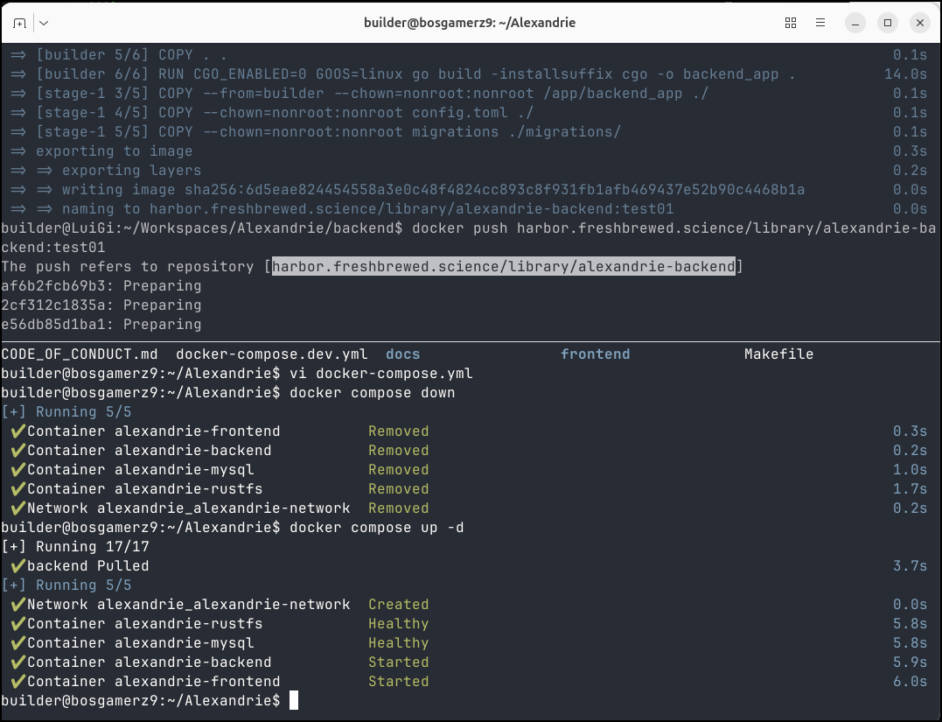This screenshot has width=942, height=722.
Task: Click the checkmark beside removed alexandrie-mysql container
Action: pyautogui.click(x=17, y=470)
